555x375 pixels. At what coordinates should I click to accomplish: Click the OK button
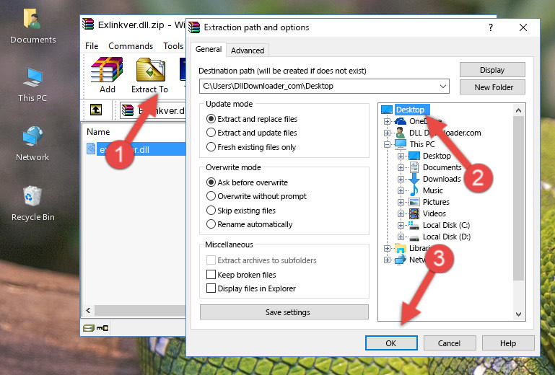click(x=391, y=343)
